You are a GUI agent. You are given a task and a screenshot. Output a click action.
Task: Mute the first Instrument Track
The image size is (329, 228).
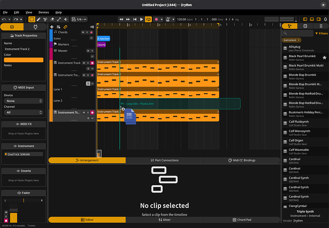coord(84,63)
